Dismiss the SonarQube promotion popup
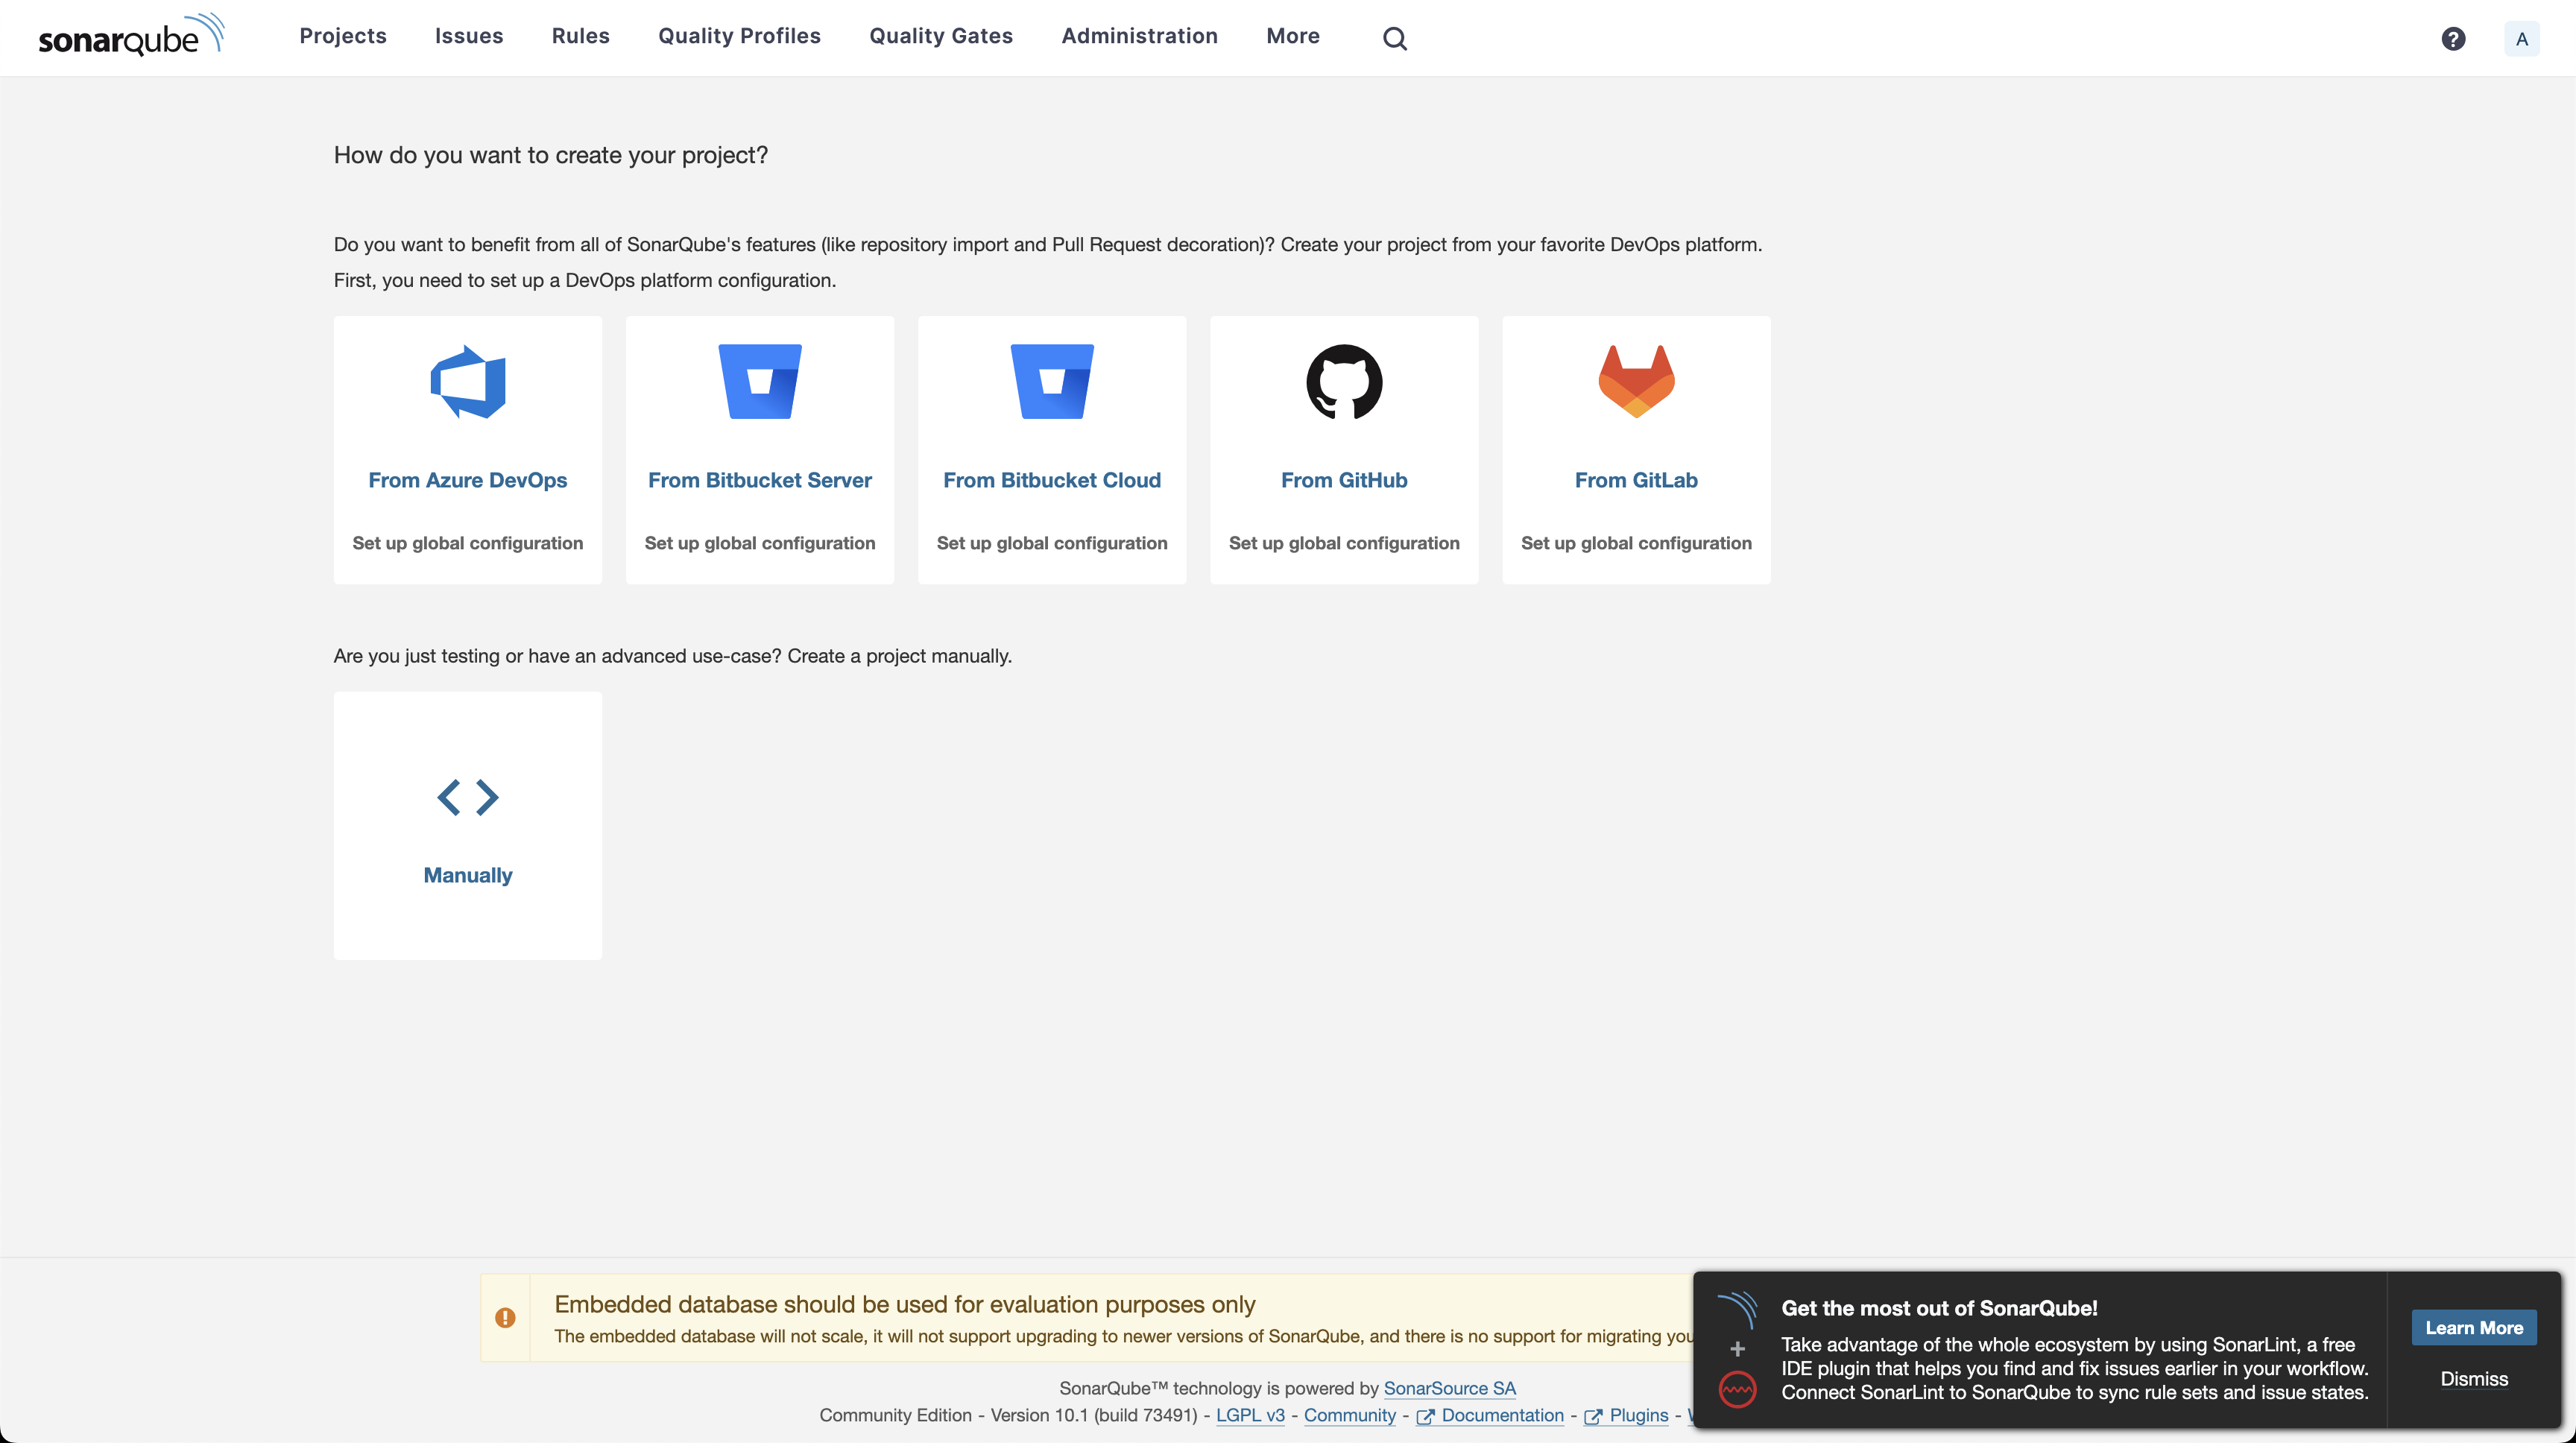 tap(2473, 1379)
